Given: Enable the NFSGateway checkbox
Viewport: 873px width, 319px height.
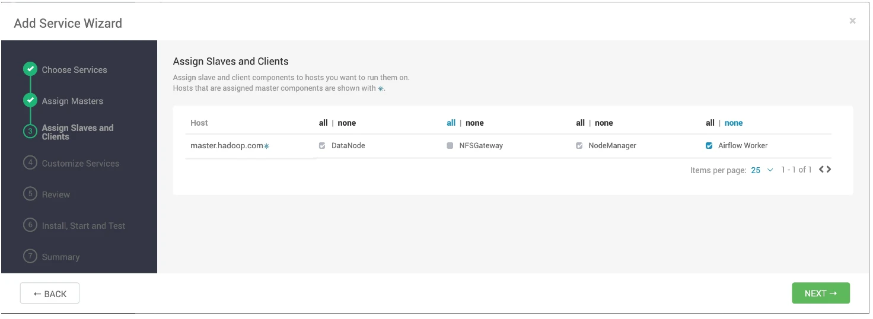Looking at the screenshot, I should (450, 145).
